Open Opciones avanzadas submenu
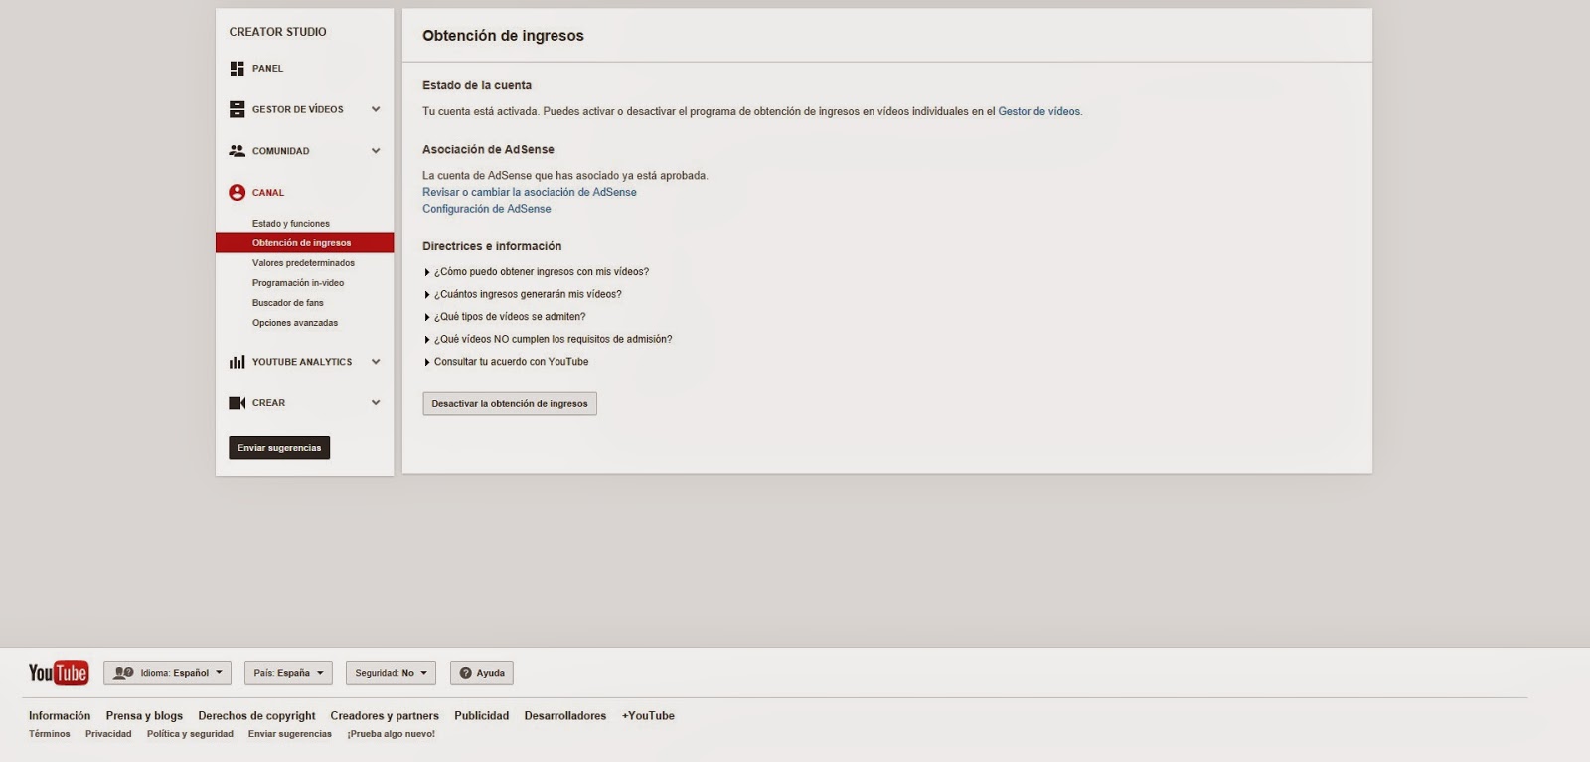This screenshot has height=762, width=1590. (295, 323)
